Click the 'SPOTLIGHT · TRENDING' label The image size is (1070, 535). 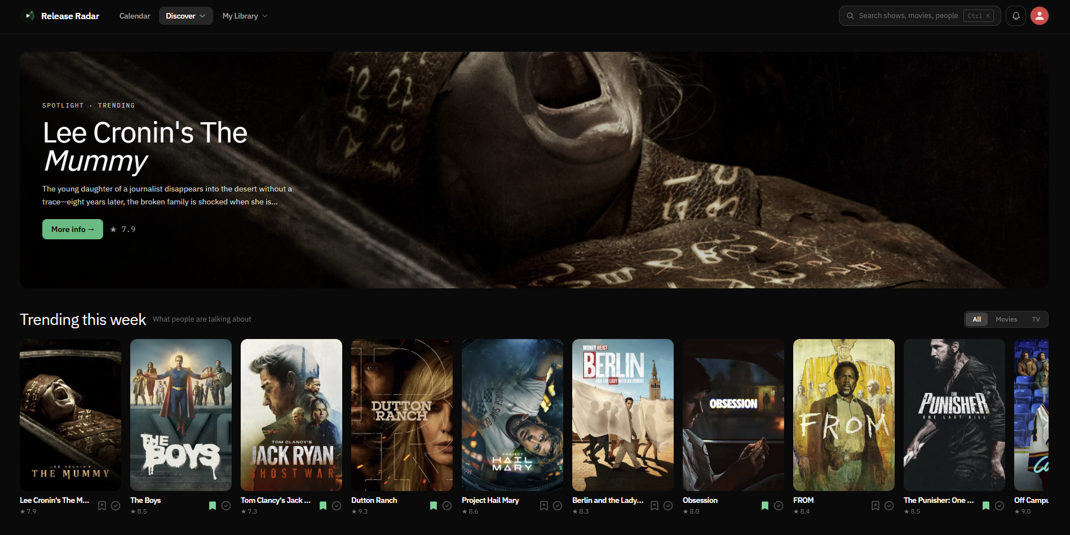tap(89, 105)
